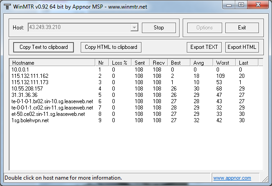Open the Host dropdown arrow
This screenshot has height=186, width=272.
click(134, 27)
